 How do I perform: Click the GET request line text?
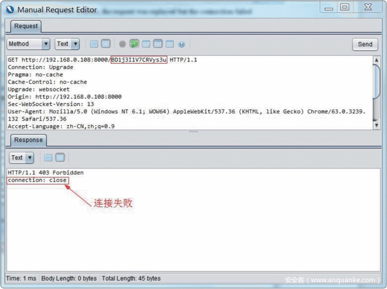102,60
